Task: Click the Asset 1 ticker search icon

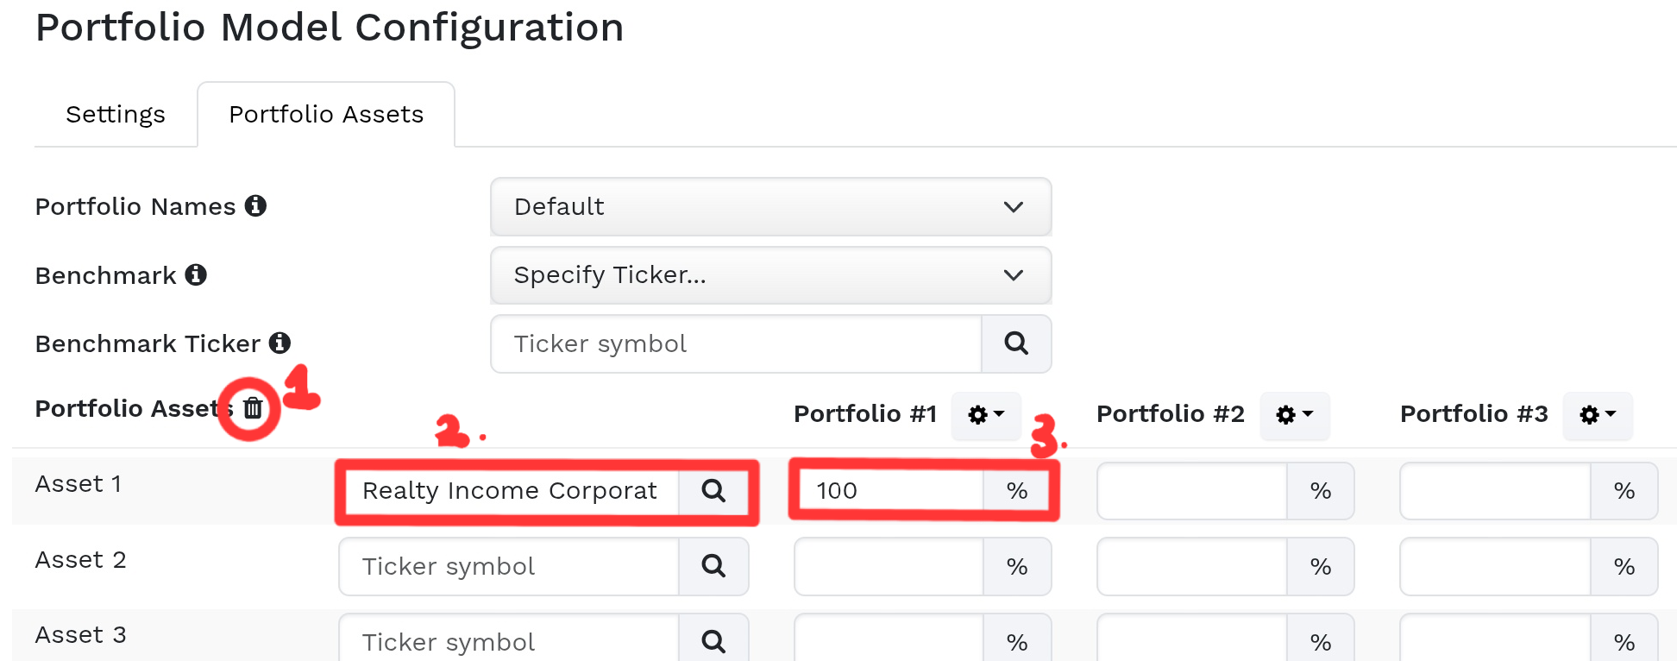Action: click(x=713, y=490)
